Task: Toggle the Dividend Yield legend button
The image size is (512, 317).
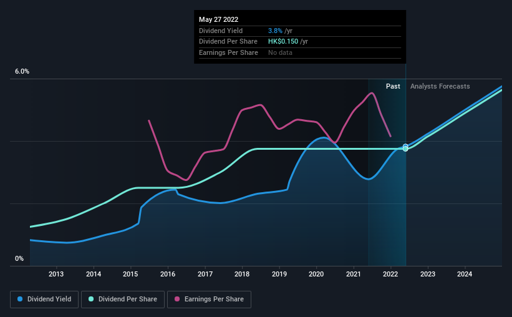Action: [44, 300]
